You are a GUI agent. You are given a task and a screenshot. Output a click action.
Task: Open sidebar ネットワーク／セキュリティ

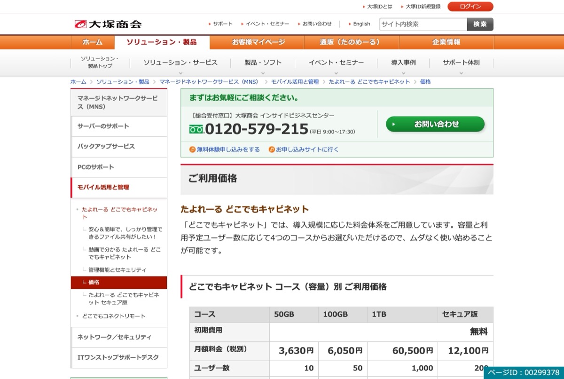(x=119, y=337)
